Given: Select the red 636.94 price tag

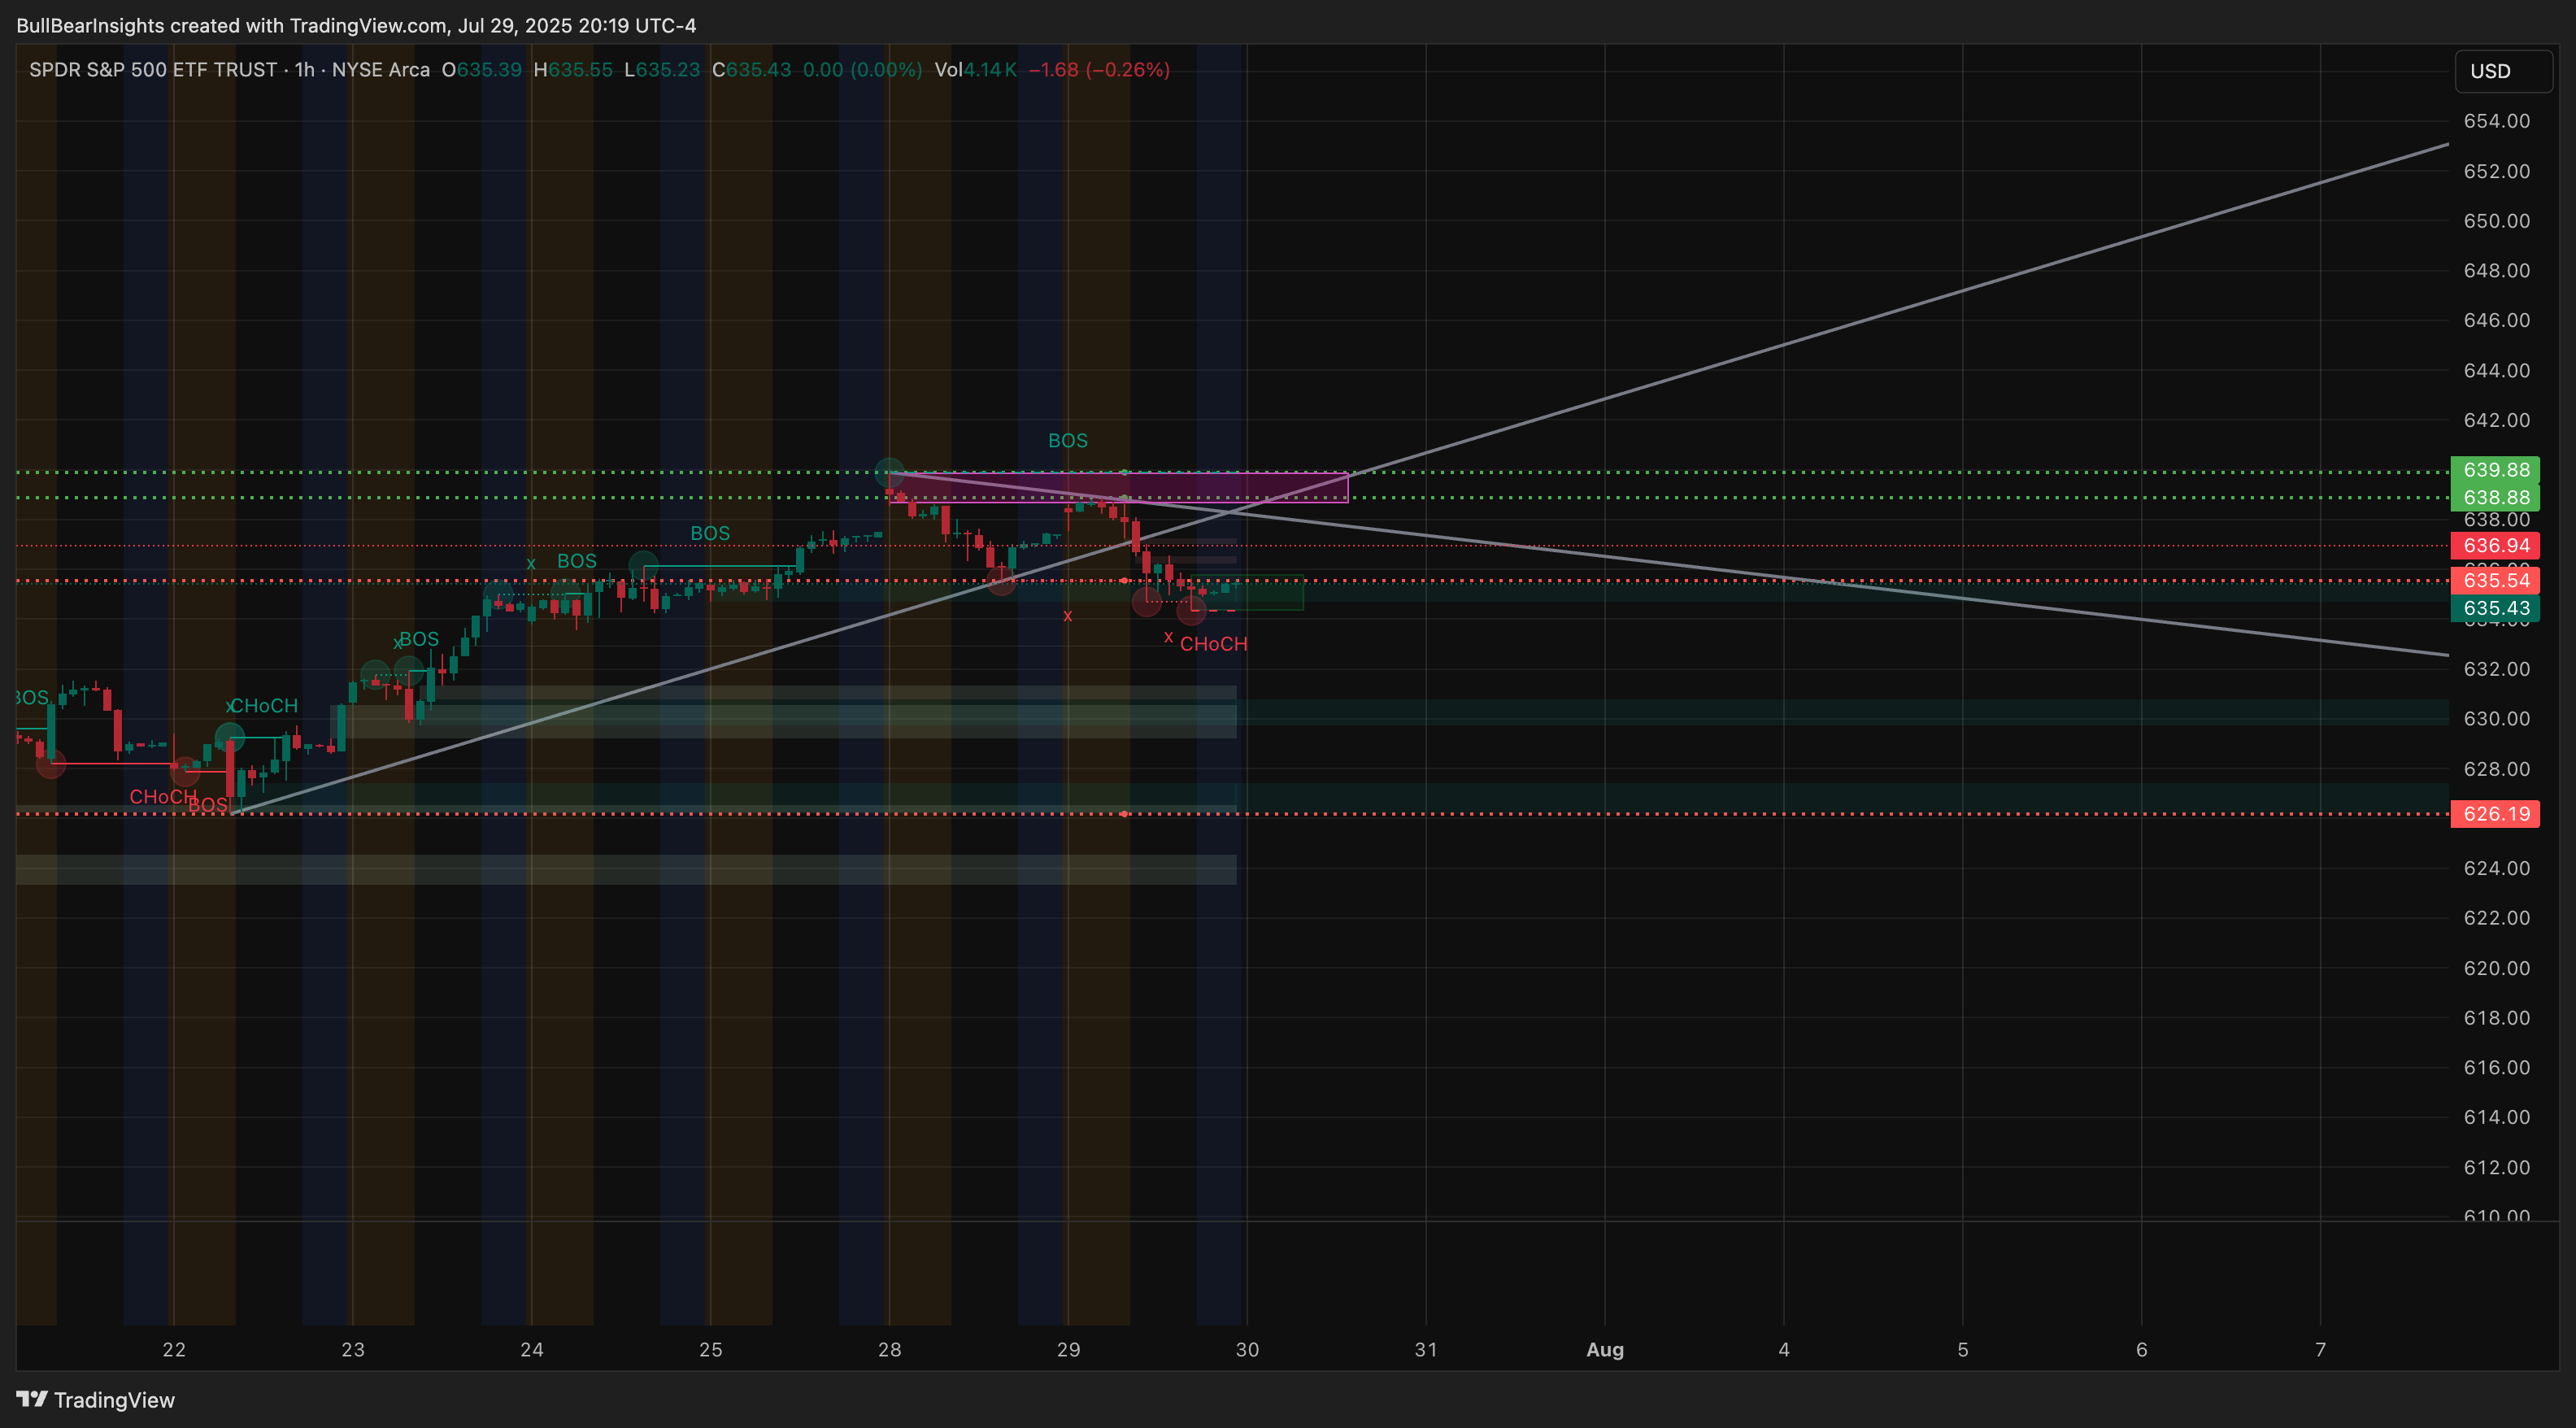Looking at the screenshot, I should (2495, 545).
